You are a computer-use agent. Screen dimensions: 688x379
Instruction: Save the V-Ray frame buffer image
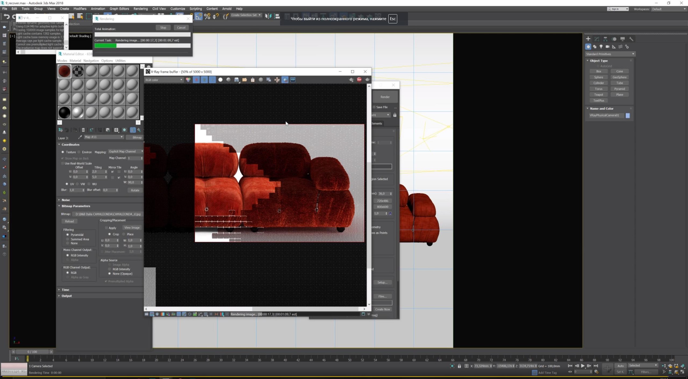(x=236, y=80)
